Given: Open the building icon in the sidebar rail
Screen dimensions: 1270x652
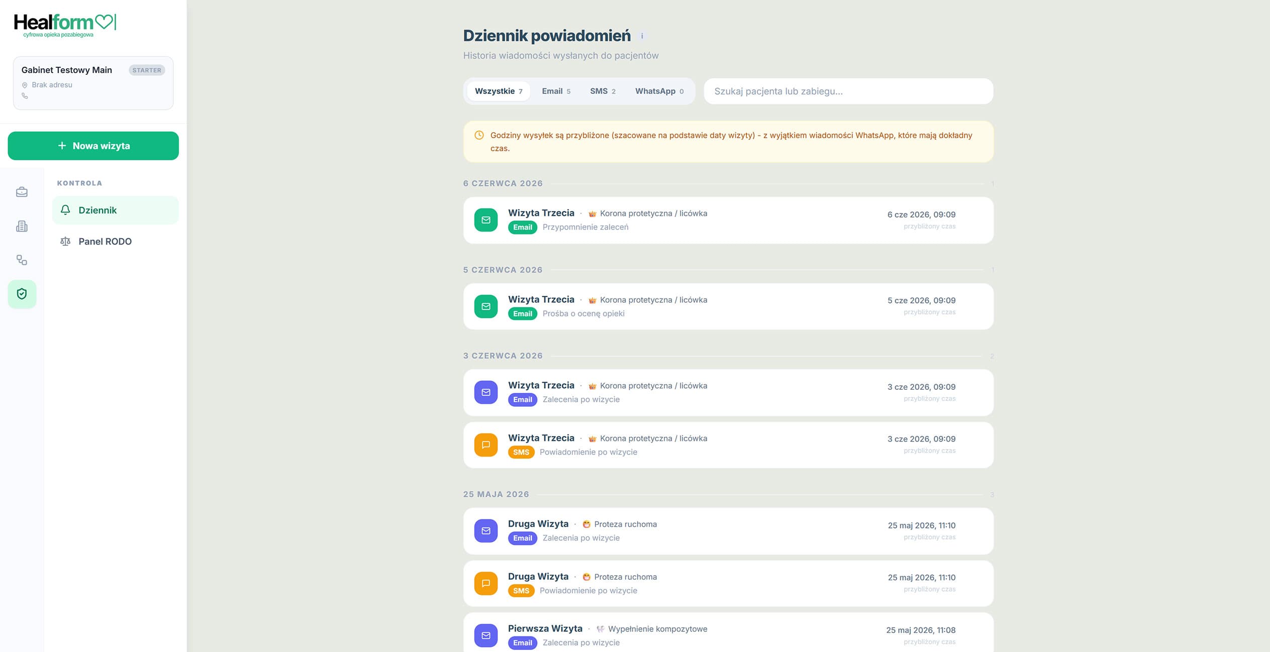Looking at the screenshot, I should tap(22, 226).
